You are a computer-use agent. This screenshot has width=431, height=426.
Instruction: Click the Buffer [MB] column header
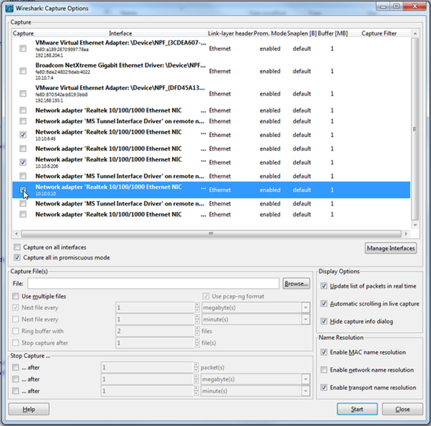pos(333,33)
